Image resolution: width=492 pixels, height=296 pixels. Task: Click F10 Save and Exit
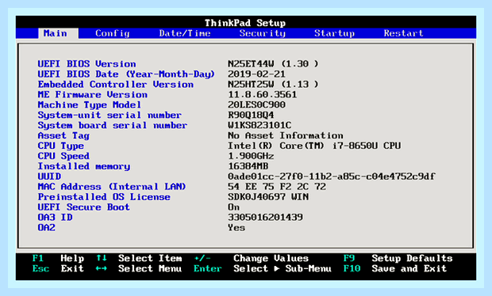(x=394, y=268)
